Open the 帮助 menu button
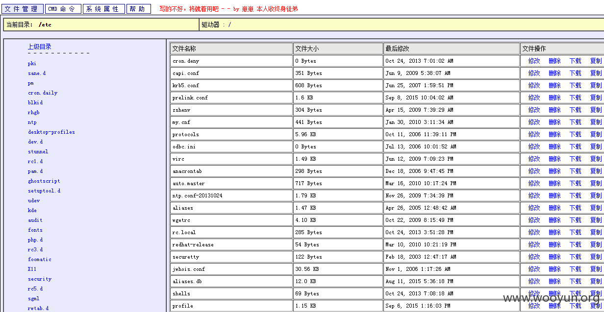 [139, 9]
